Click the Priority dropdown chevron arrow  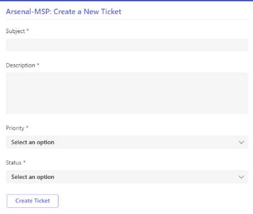pyautogui.click(x=241, y=143)
